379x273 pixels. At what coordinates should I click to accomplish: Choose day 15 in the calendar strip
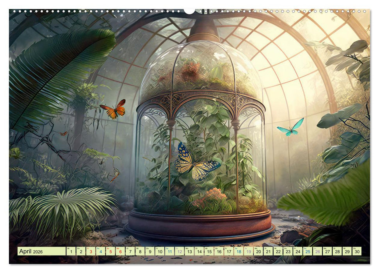coord(209,252)
